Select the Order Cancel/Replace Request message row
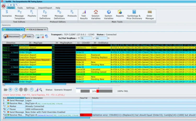The image size is (196, 121). (x=99, y=60)
